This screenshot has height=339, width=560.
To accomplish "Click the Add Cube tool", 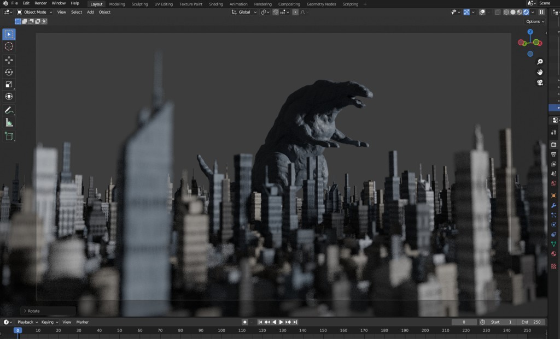I will [x=9, y=136].
